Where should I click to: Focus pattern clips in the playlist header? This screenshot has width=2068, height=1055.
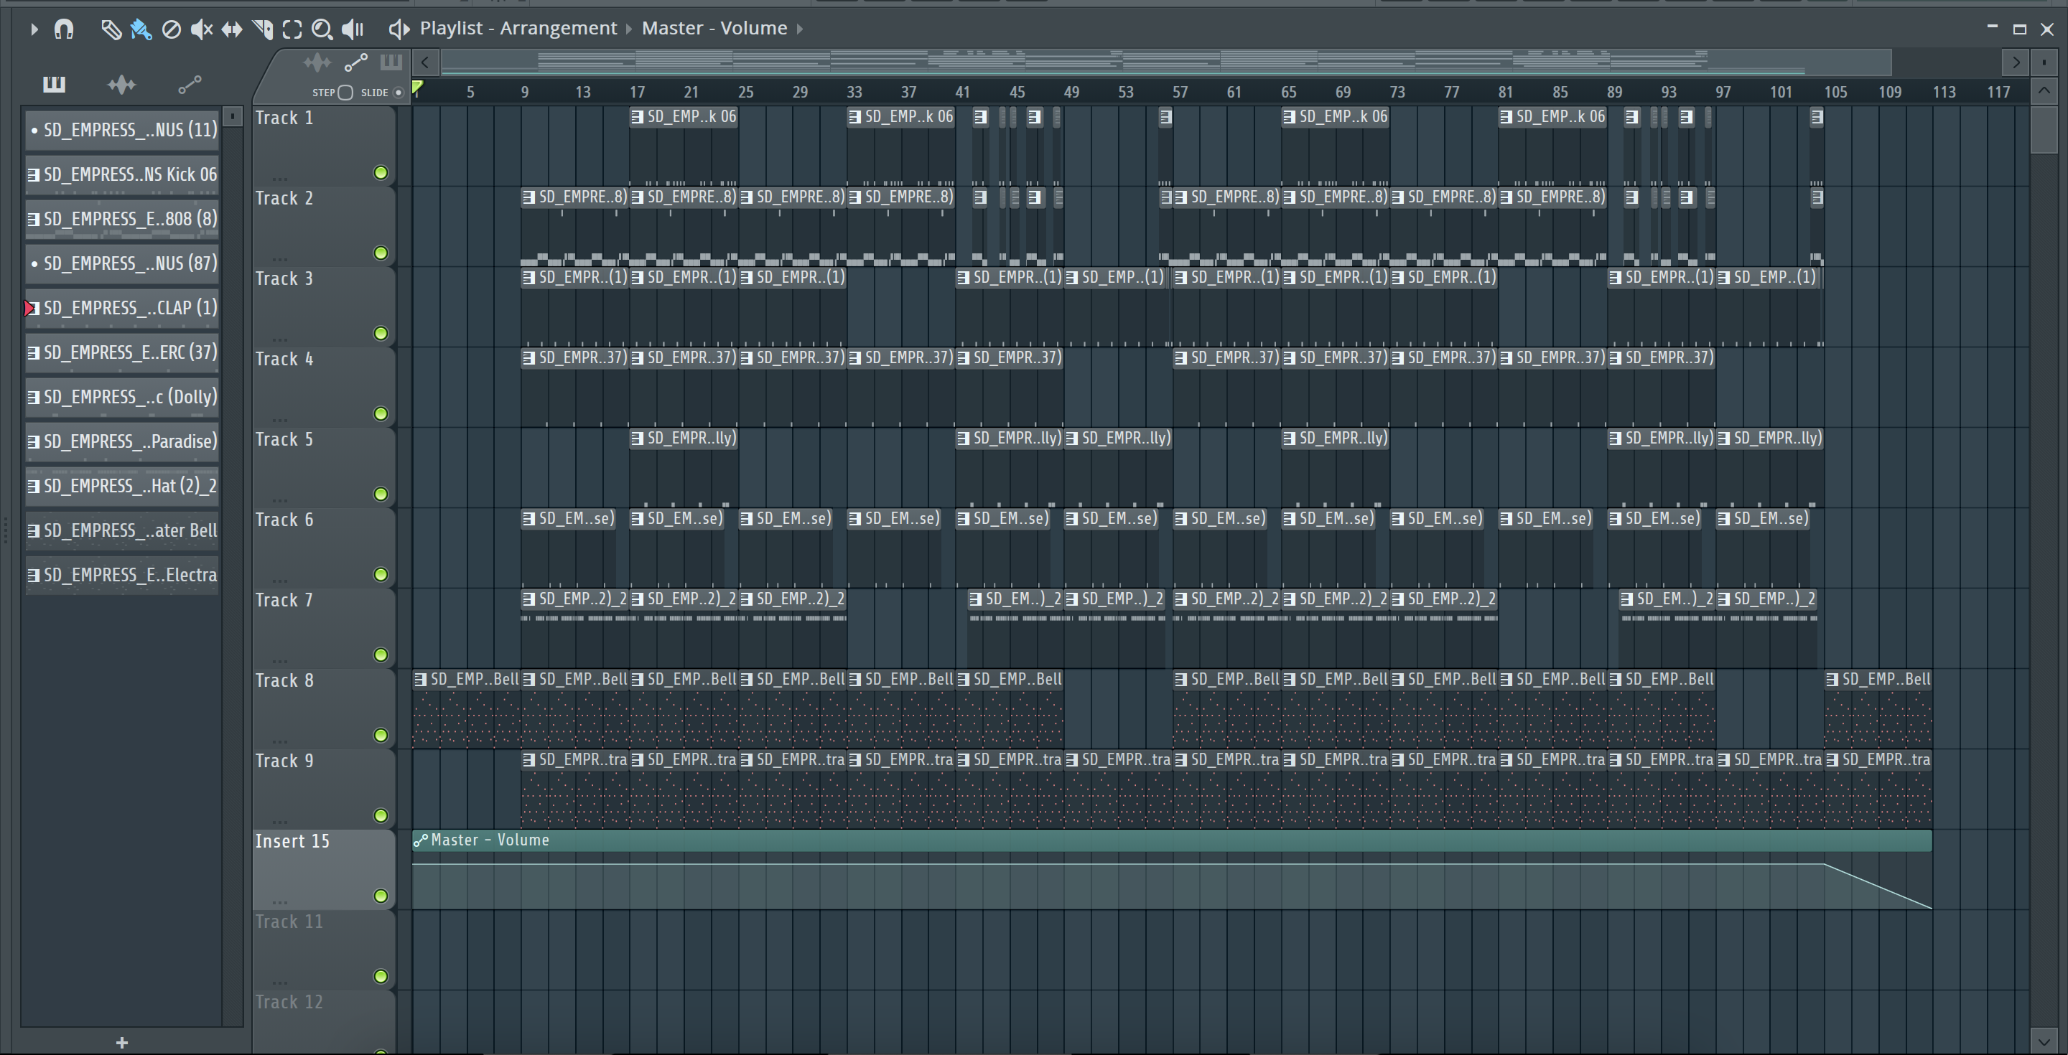(391, 62)
